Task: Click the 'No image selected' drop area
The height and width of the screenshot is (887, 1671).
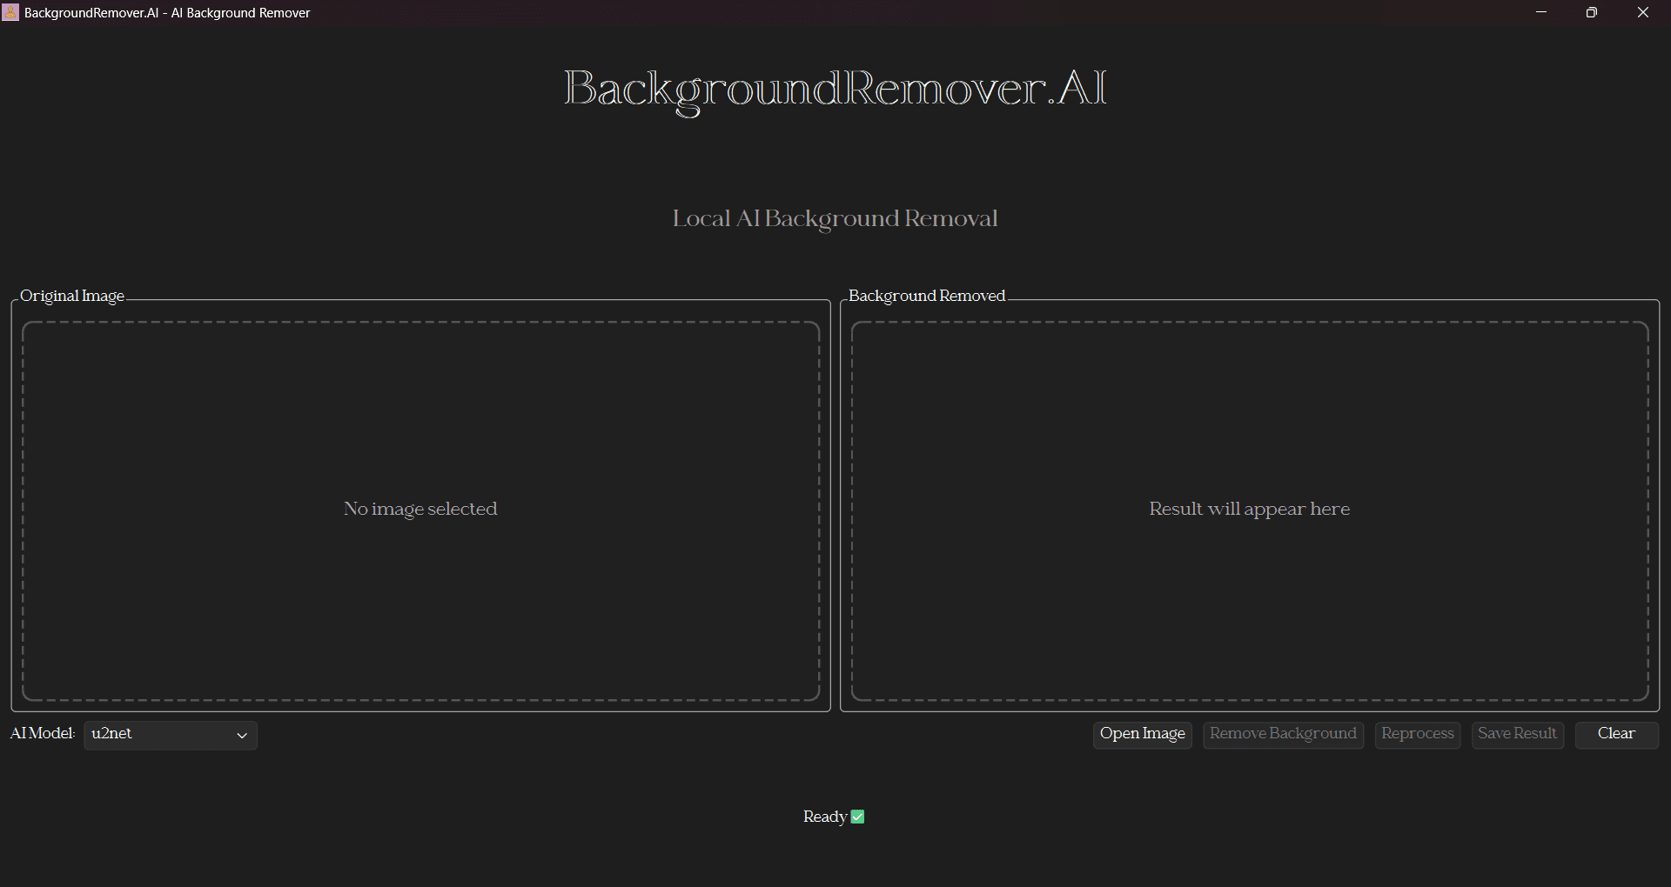Action: (x=420, y=510)
